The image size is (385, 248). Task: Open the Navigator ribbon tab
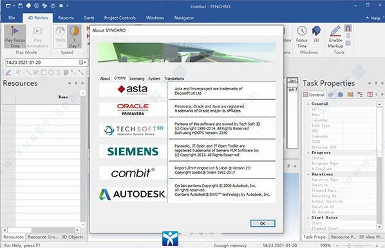click(x=184, y=17)
